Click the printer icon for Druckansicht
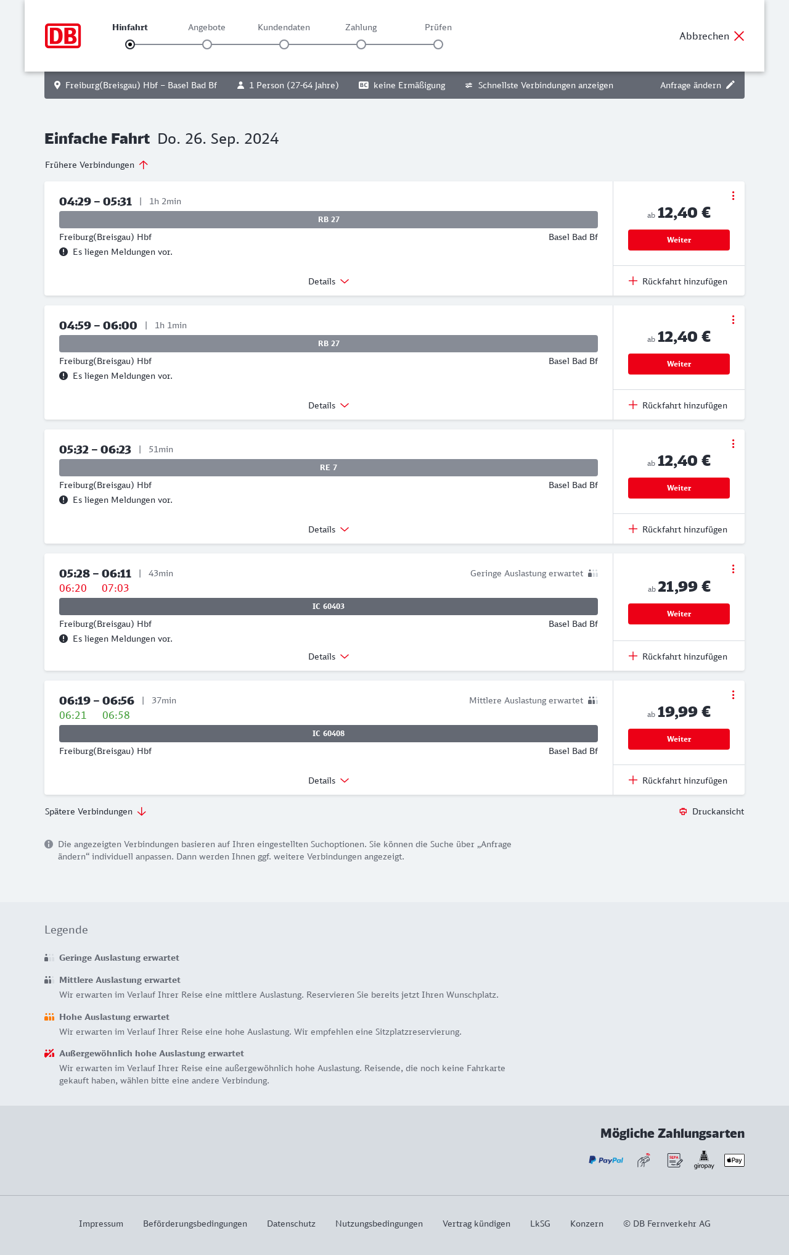This screenshot has width=789, height=1255. pos(683,811)
